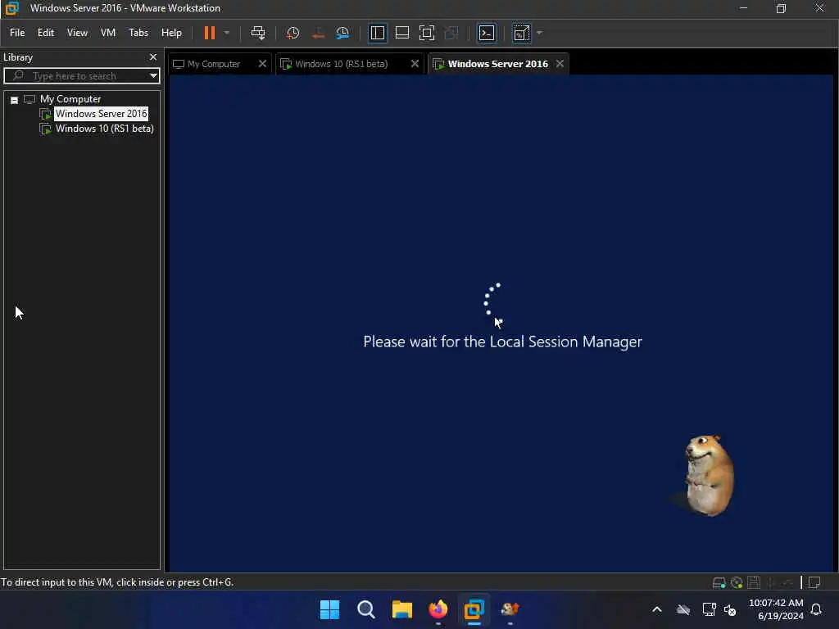
Task: Open taskbar Search
Action: coord(366,609)
